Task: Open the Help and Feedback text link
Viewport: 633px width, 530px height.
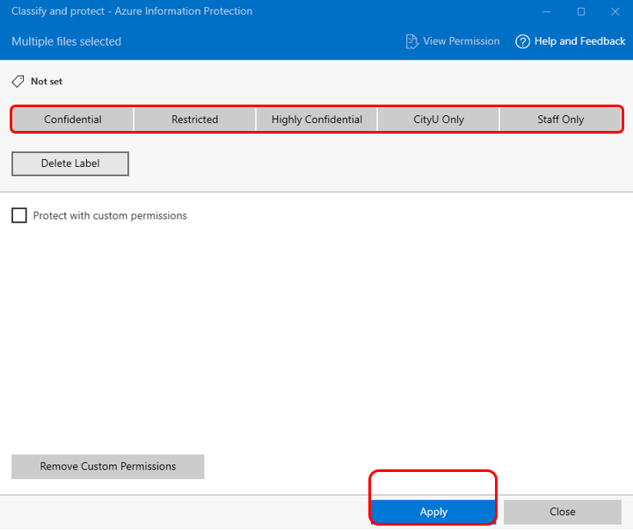Action: (579, 41)
